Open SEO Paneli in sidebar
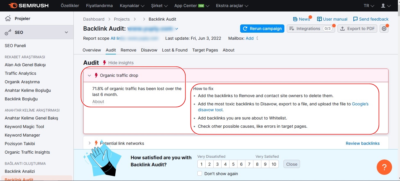This screenshot has height=181, width=400. tap(15, 46)
